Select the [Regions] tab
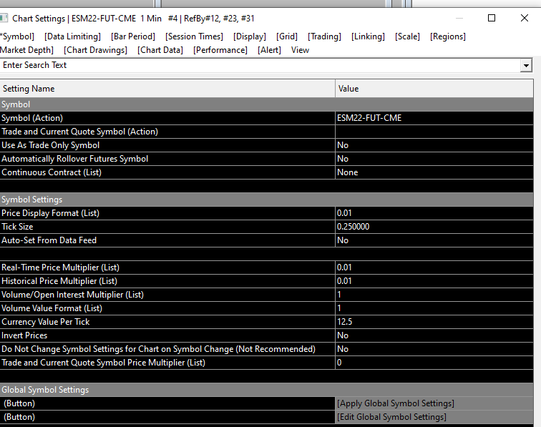 coord(447,36)
